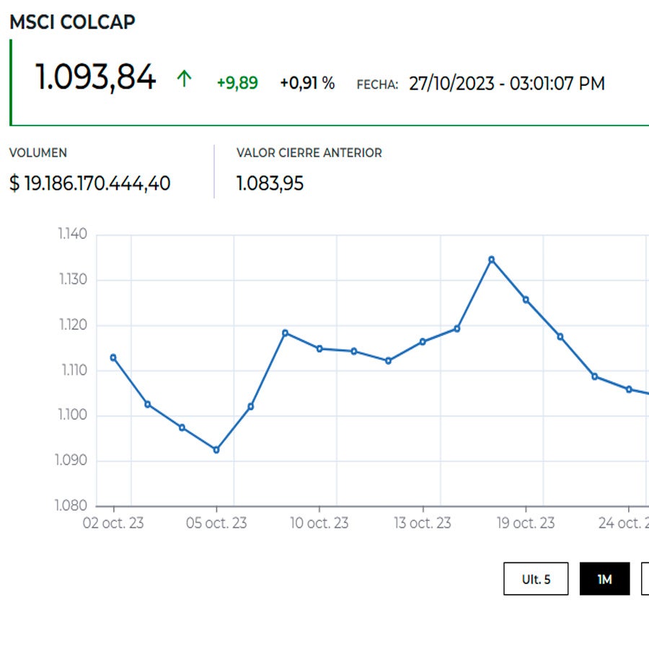Click the 1.140 y-axis label

(x=72, y=234)
